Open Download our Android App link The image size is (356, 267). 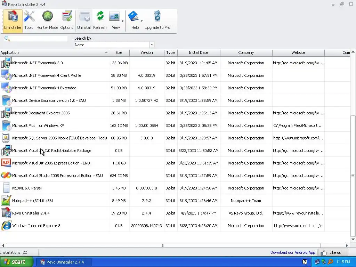(x=293, y=252)
